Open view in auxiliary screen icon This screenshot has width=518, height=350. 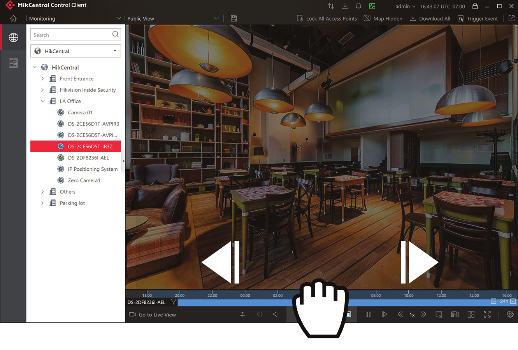(511, 18)
